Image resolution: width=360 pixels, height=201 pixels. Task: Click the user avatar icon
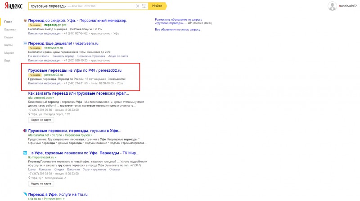(x=332, y=6)
